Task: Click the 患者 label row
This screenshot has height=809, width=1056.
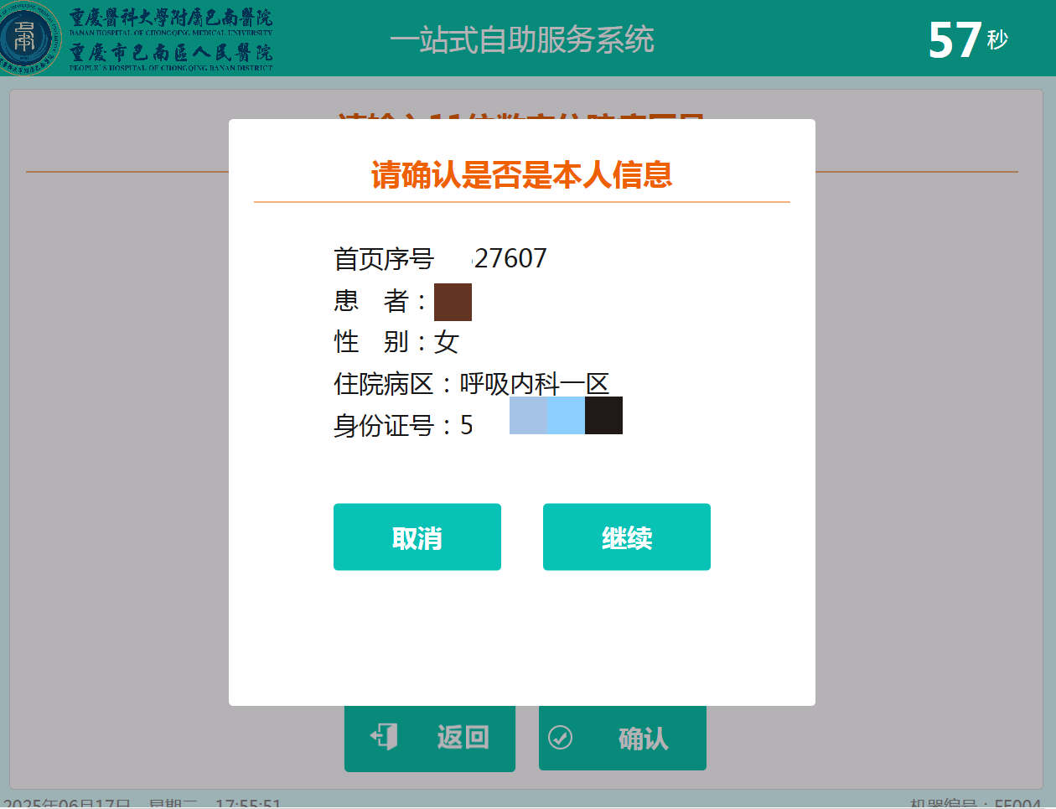Action: [x=402, y=301]
